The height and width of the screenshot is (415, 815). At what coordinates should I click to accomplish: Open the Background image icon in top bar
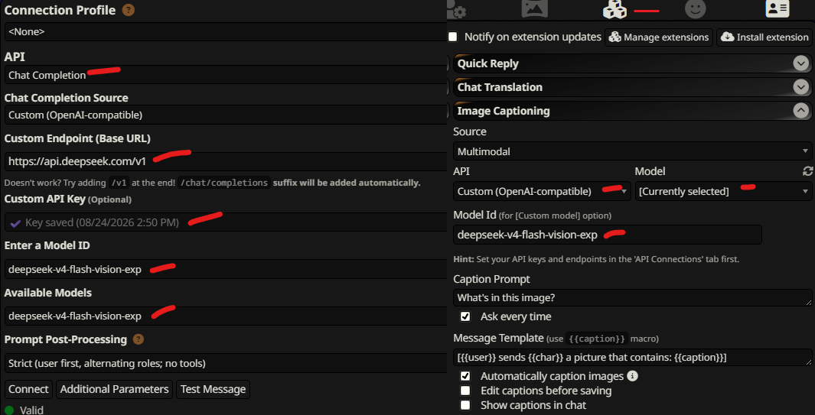click(x=534, y=9)
